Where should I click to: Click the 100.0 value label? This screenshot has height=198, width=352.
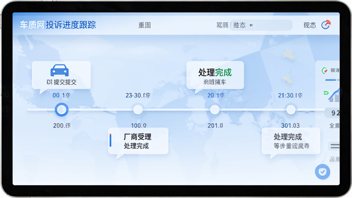coord(139,125)
